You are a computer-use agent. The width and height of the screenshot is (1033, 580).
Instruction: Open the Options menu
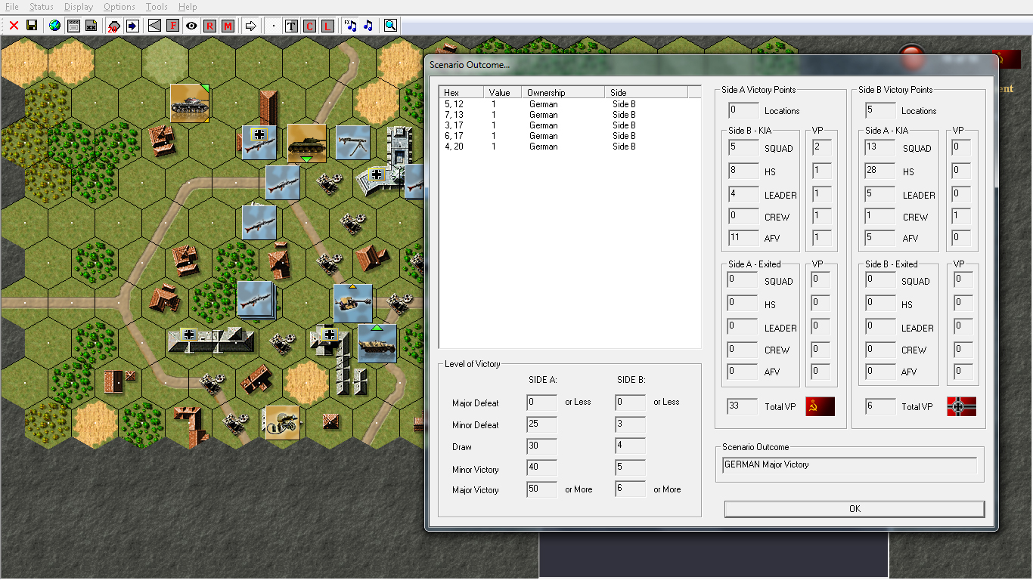pos(120,7)
